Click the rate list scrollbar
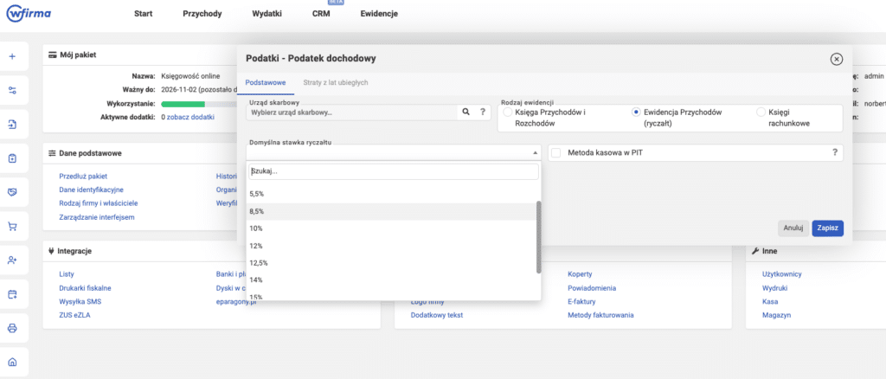The width and height of the screenshot is (886, 379). pyautogui.click(x=538, y=237)
